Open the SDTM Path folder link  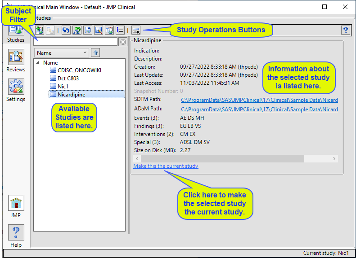(x=259, y=100)
